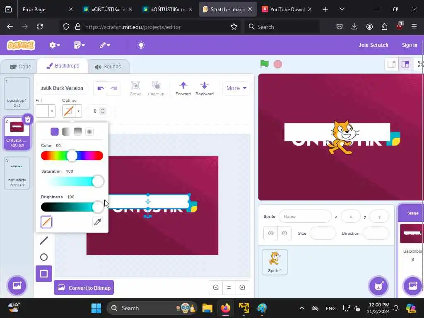Adjust outline width stepper arrows
The height and width of the screenshot is (318, 424).
pyautogui.click(x=103, y=111)
